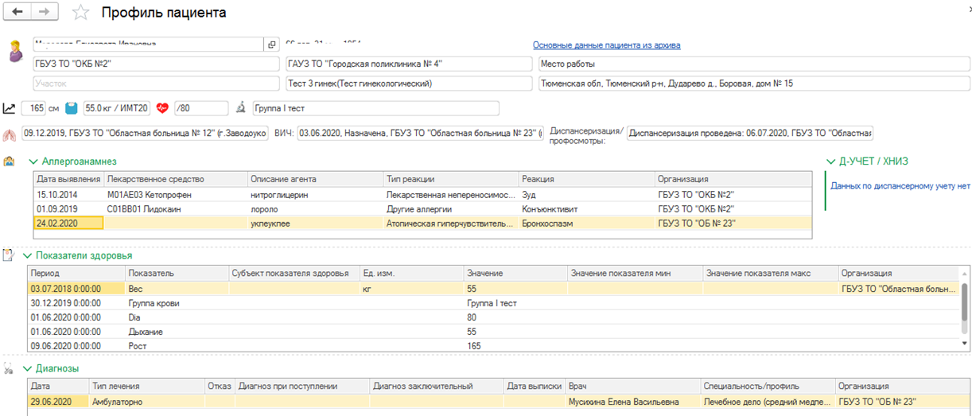This screenshot has width=972, height=416.
Task: Click the red heart blood pressure icon
Action: coord(163,108)
